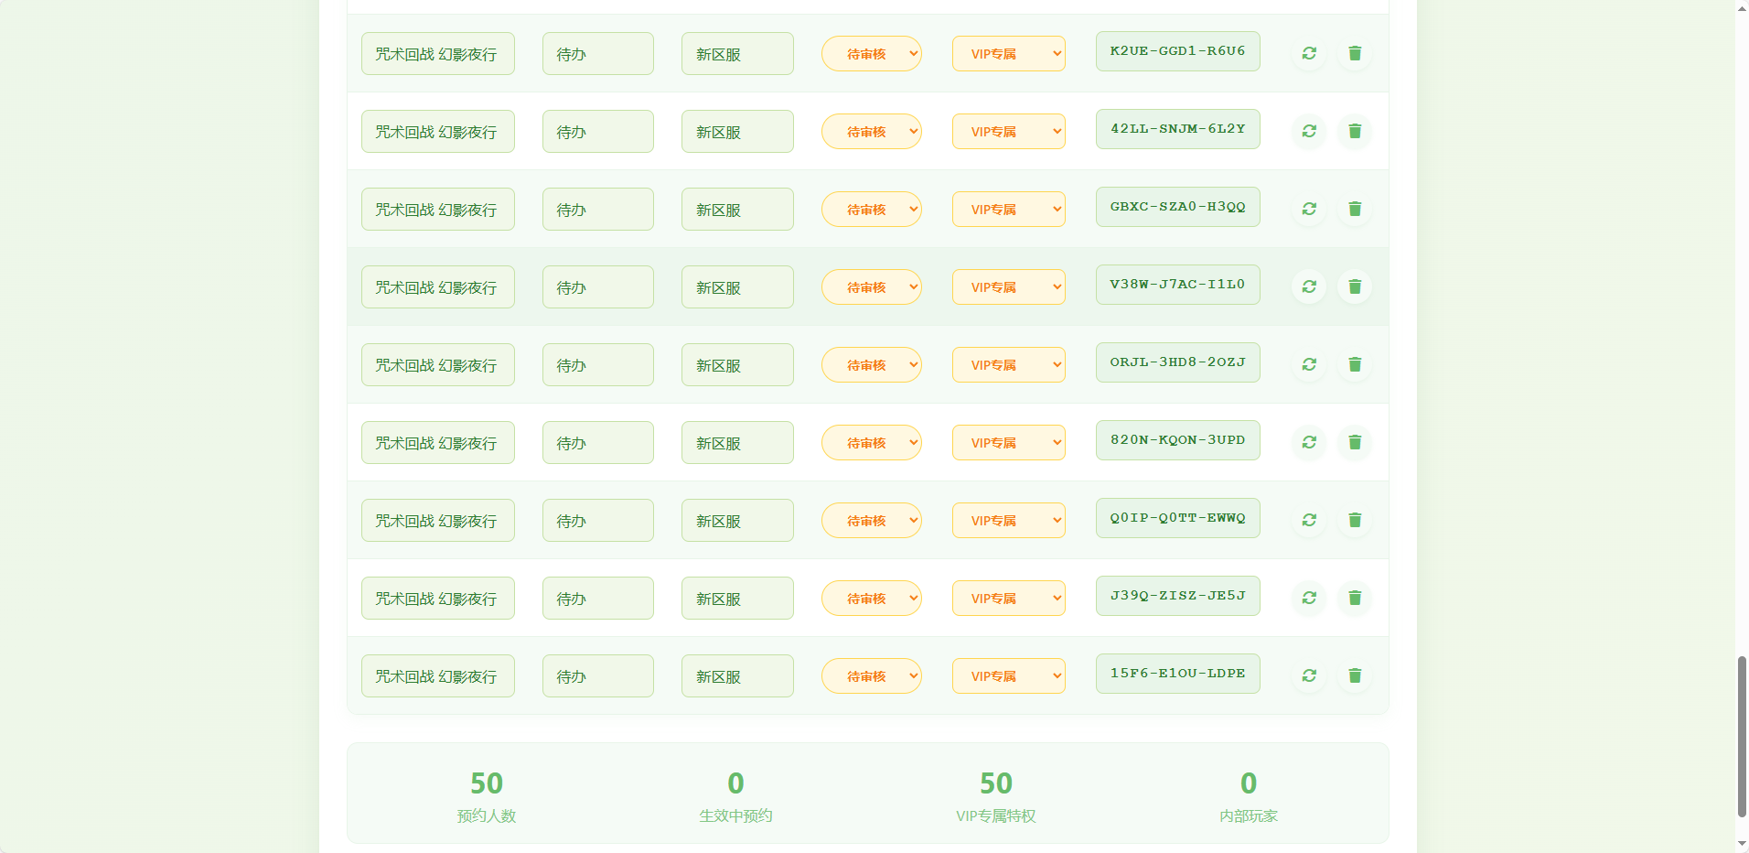
Task: Regenerate code for the K2UE-GGD1-R6U6 row
Action: click(x=1309, y=53)
